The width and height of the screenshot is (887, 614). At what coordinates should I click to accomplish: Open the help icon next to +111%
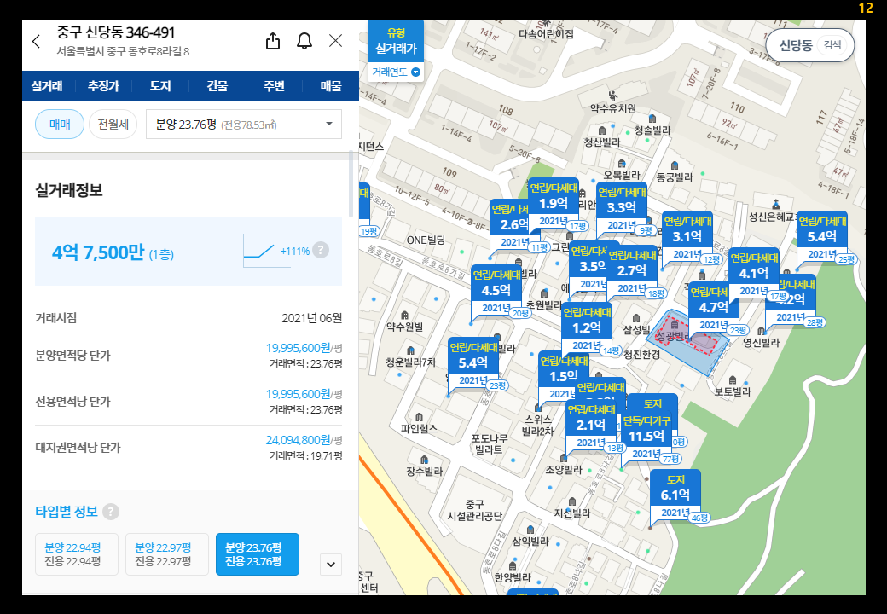[321, 250]
